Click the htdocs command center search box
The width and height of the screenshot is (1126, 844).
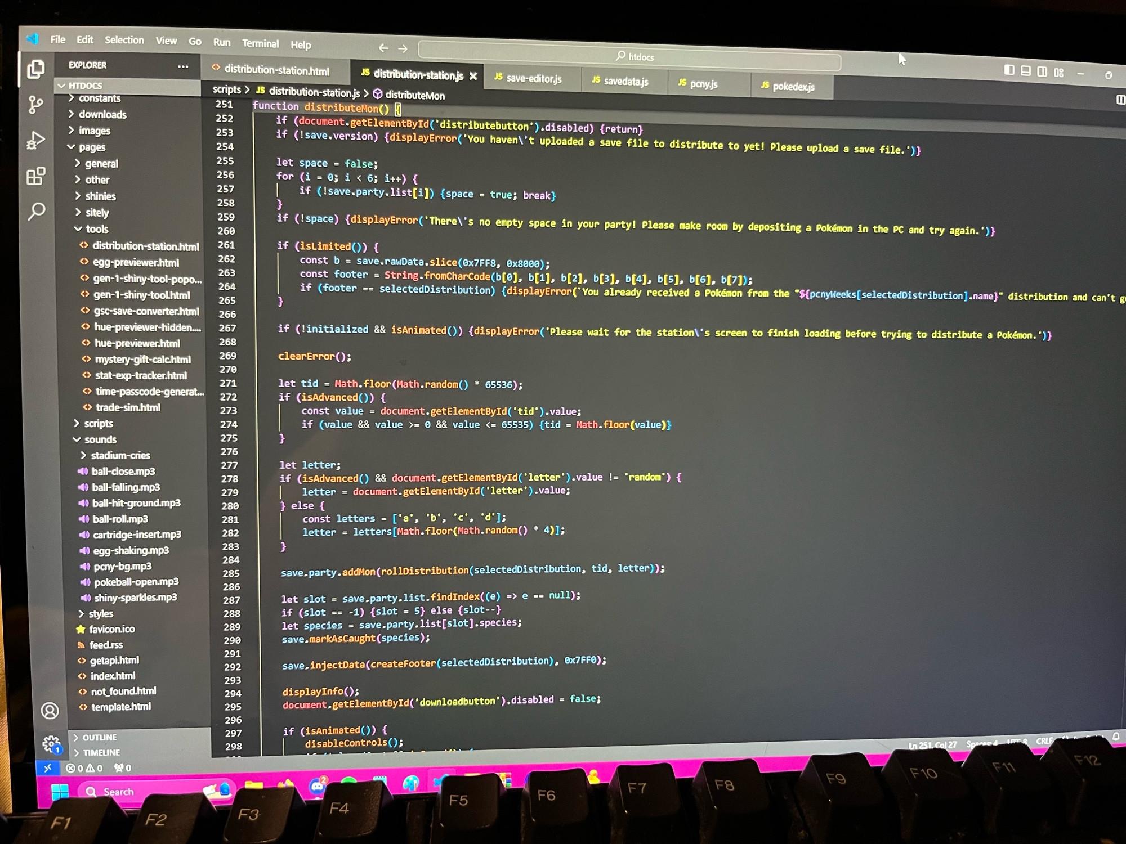point(629,57)
